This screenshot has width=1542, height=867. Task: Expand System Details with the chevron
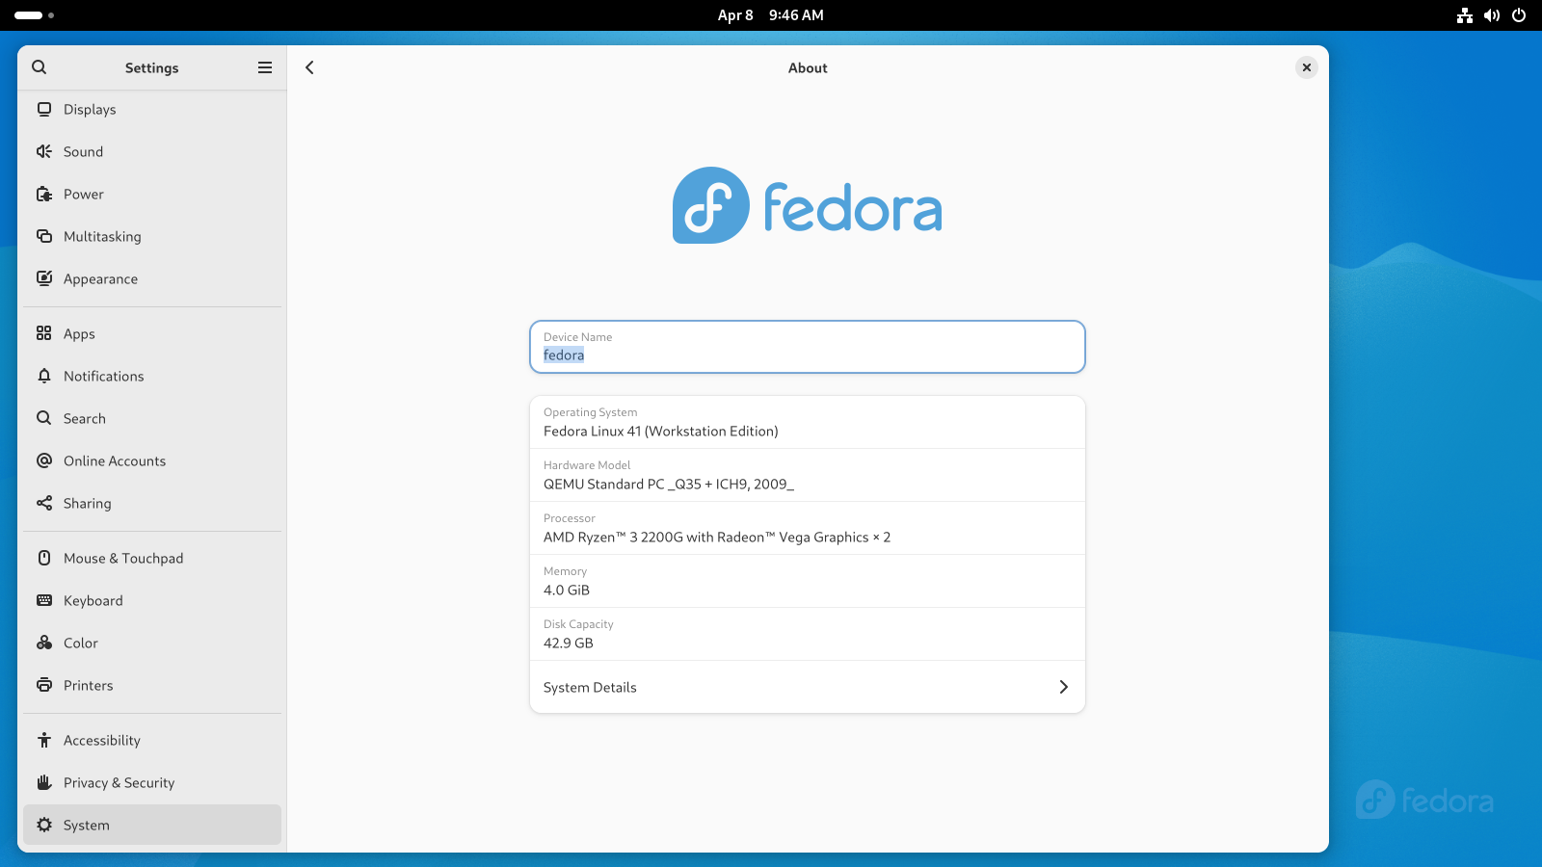coord(1063,687)
